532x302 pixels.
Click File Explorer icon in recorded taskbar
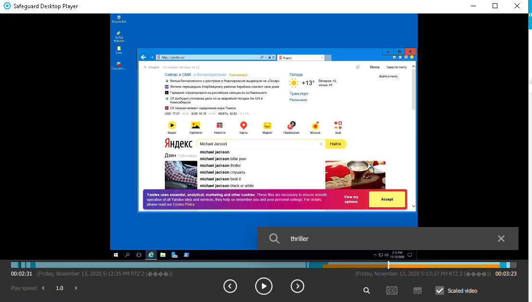coord(163,255)
